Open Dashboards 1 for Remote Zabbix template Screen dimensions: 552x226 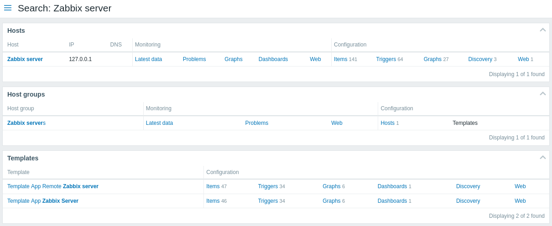[392, 186]
